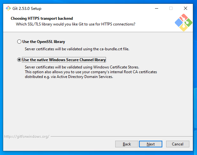This screenshot has height=155, width=197.
Task: Cancel the Git installation
Action: click(177, 144)
